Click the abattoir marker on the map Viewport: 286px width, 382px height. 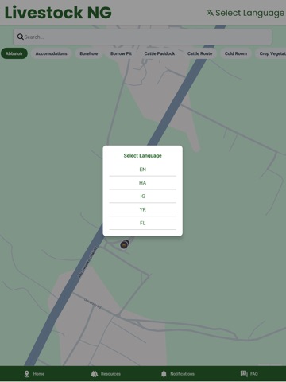(124, 244)
